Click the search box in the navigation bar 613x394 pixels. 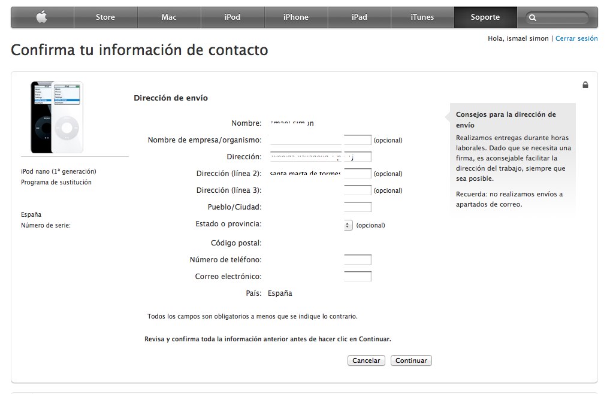(x=557, y=17)
